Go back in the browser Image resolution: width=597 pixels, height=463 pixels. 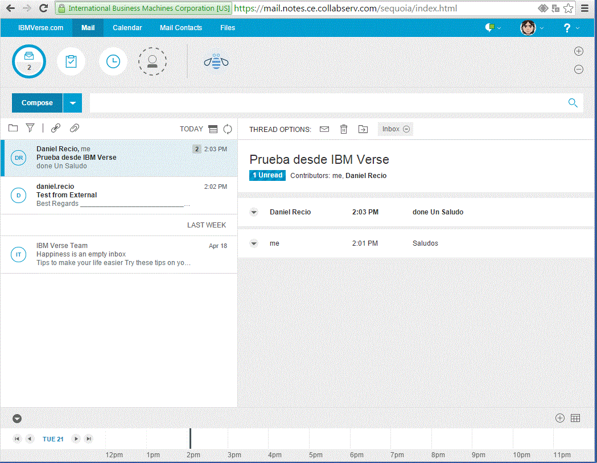(10, 8)
